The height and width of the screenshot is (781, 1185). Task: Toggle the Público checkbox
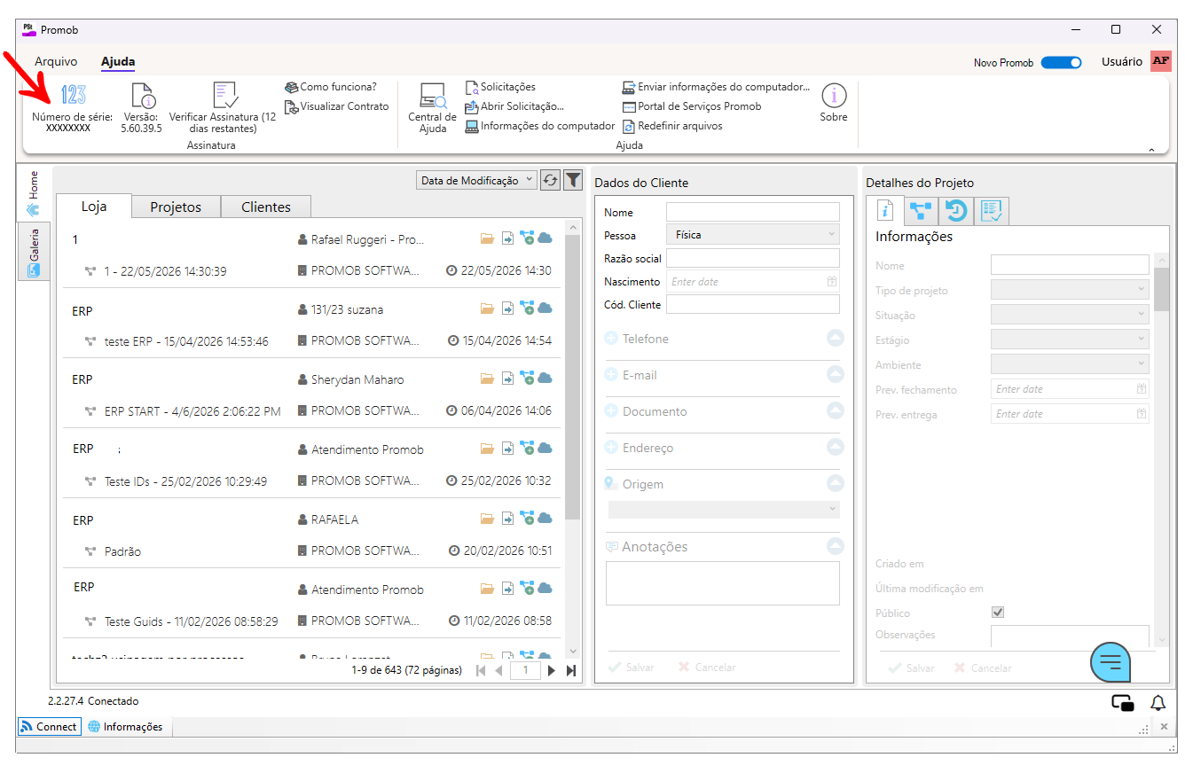[998, 613]
